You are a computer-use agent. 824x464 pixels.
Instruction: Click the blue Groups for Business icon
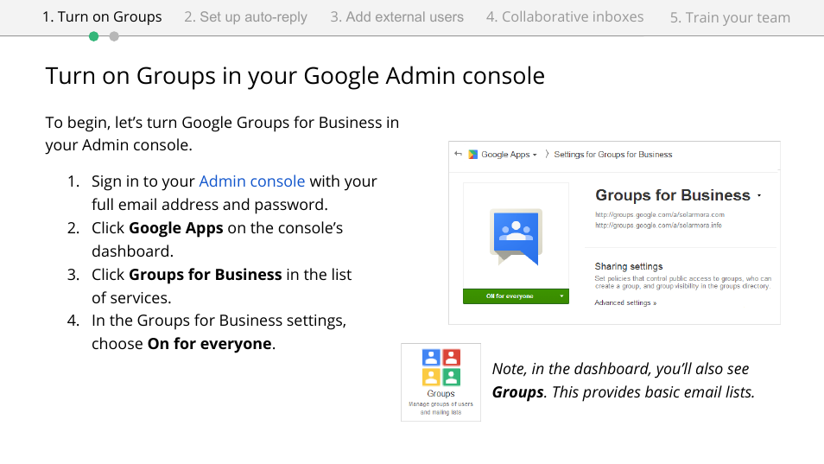516,237
